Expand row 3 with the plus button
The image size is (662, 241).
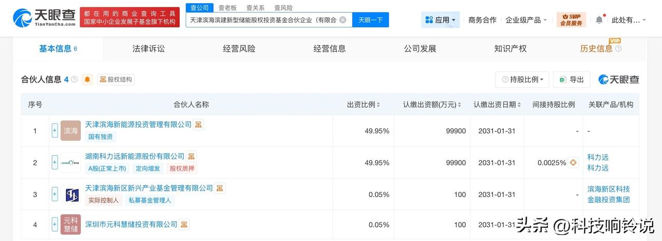point(55,194)
